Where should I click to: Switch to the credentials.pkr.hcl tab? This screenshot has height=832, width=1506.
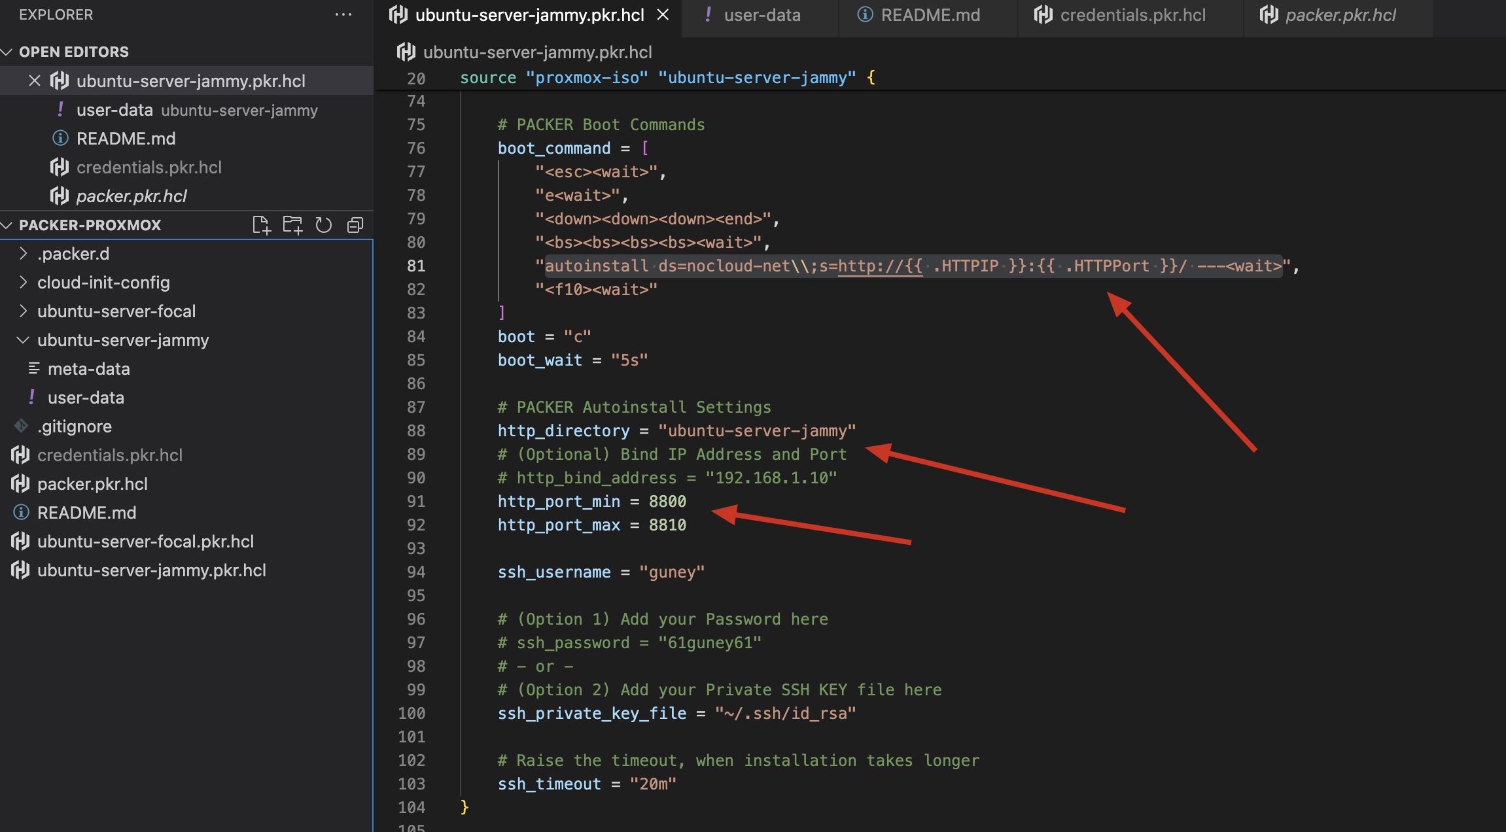click(x=1131, y=14)
